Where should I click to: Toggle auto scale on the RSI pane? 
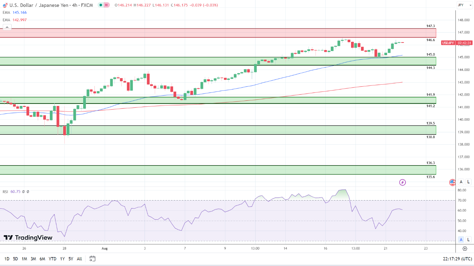tap(461, 240)
